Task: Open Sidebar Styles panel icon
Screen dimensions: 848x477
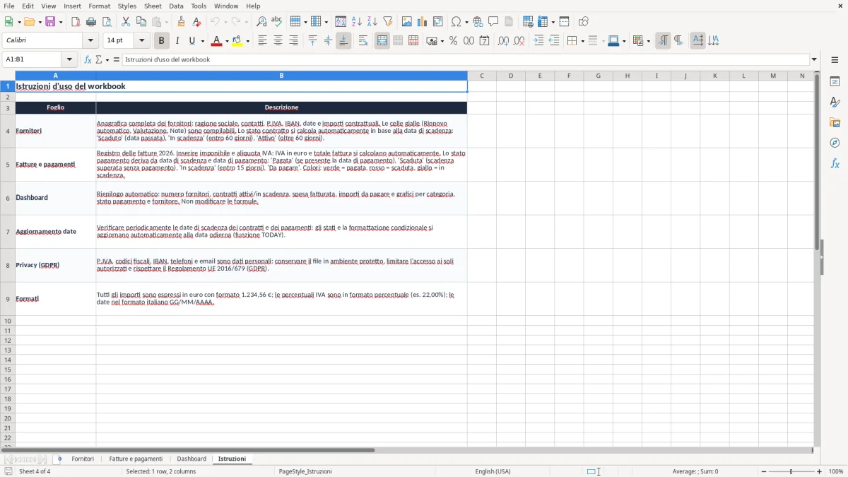Action: click(x=835, y=102)
